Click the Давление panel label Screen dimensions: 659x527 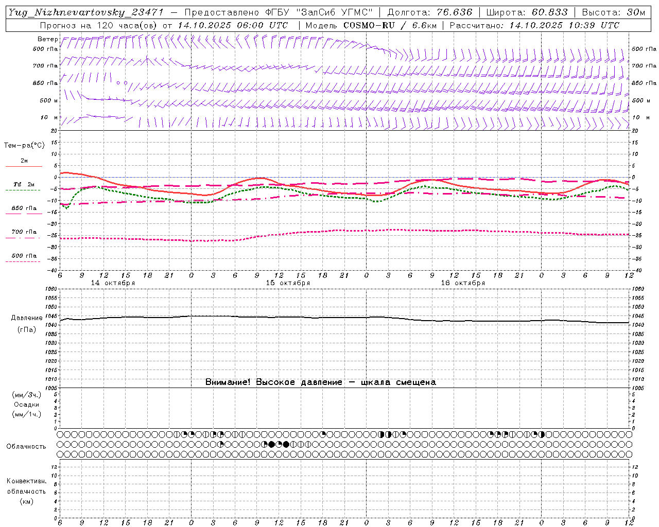click(27, 318)
